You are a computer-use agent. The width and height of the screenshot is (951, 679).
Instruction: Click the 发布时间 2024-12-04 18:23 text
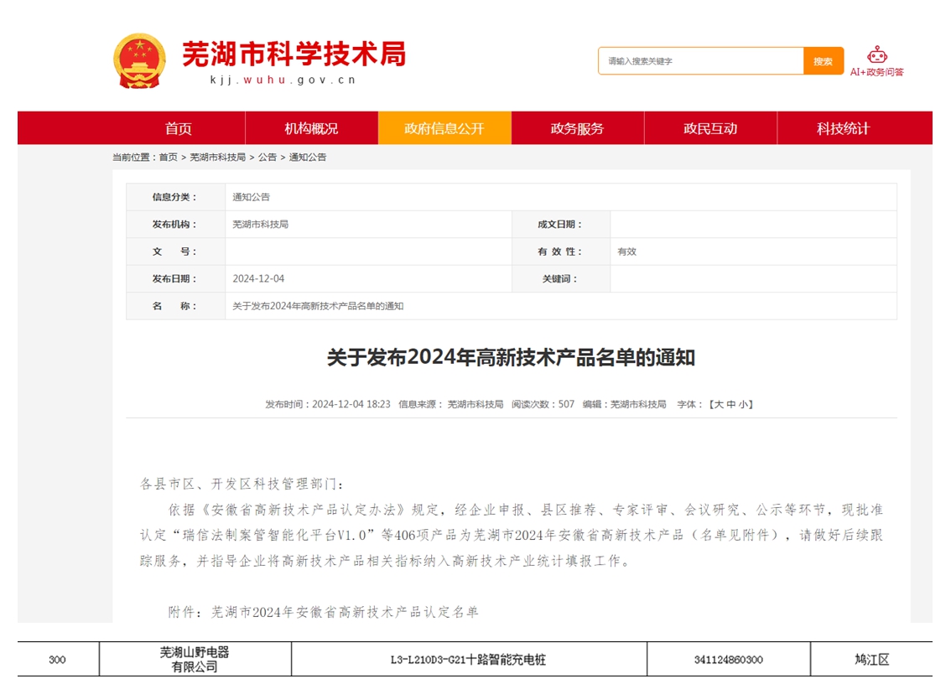click(x=328, y=404)
